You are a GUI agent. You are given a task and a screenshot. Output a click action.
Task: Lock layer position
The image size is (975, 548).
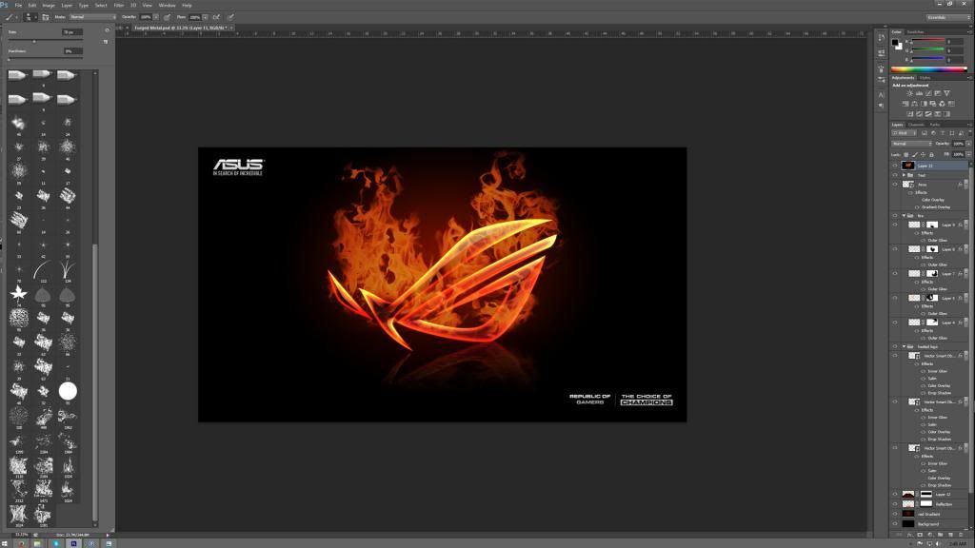pyautogui.click(x=923, y=155)
